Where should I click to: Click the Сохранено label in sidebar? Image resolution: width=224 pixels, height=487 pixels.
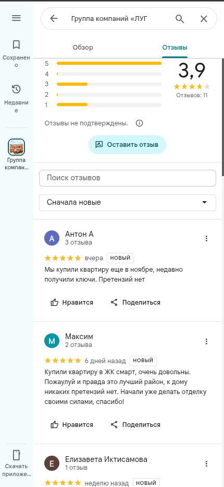(x=16, y=61)
